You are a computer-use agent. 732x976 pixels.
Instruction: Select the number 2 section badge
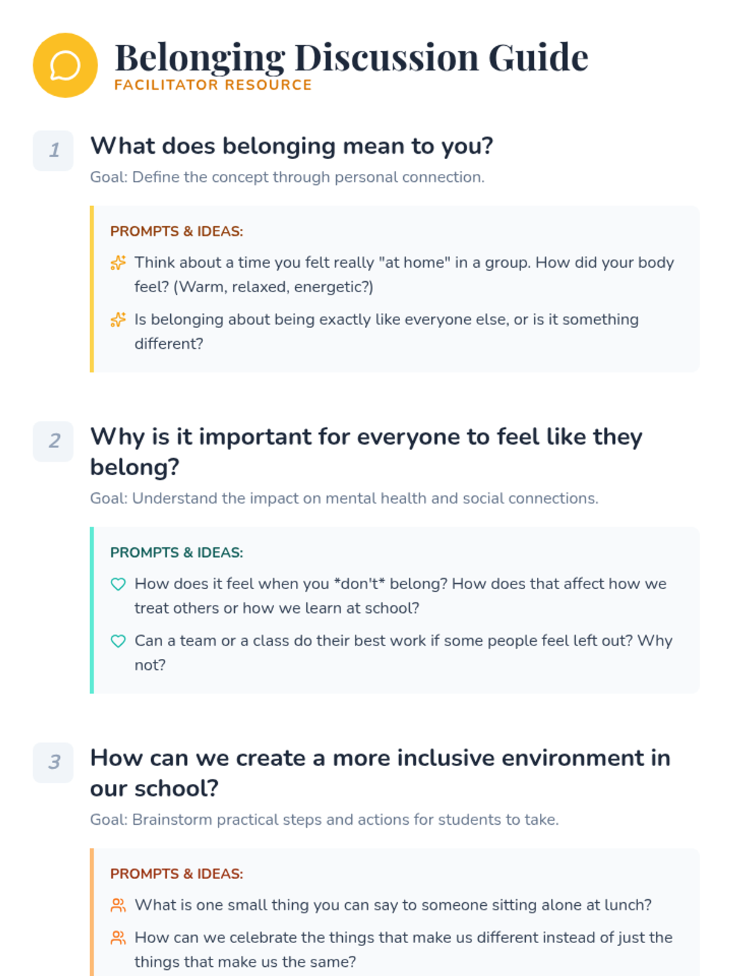coord(53,442)
